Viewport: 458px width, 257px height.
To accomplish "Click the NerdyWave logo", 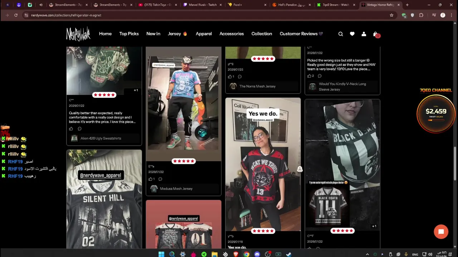I will (x=78, y=34).
